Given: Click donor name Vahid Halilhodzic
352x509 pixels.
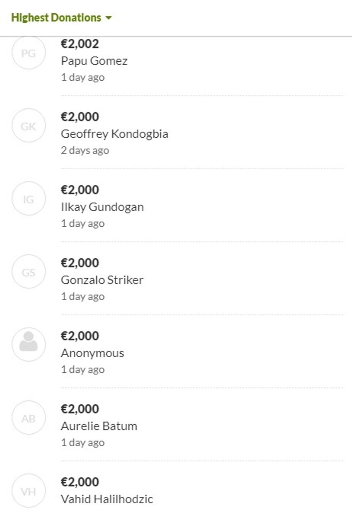Looking at the screenshot, I should pyautogui.click(x=107, y=499).
